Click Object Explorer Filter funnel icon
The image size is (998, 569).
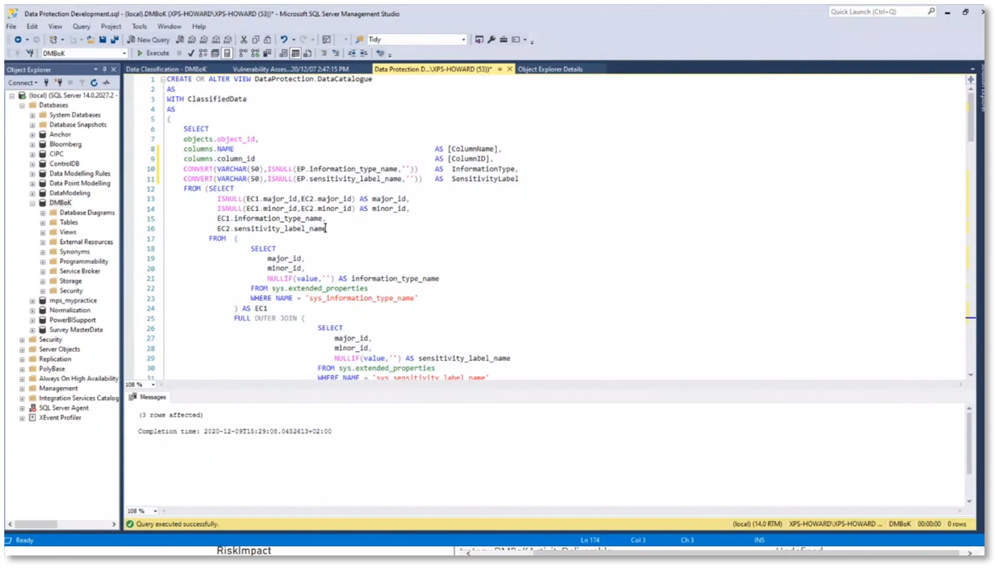82,83
